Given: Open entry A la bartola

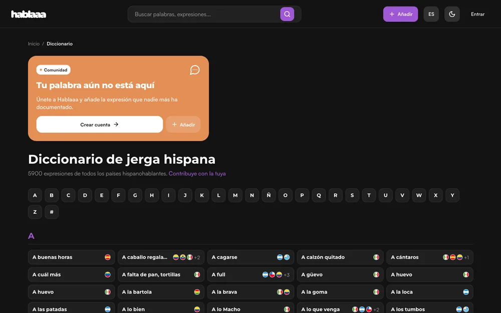Looking at the screenshot, I should [x=161, y=292].
